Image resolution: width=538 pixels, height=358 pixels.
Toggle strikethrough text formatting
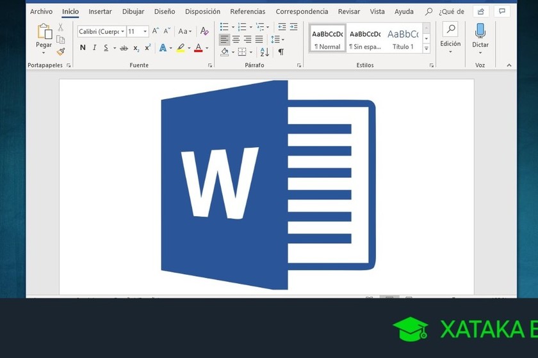pos(124,49)
